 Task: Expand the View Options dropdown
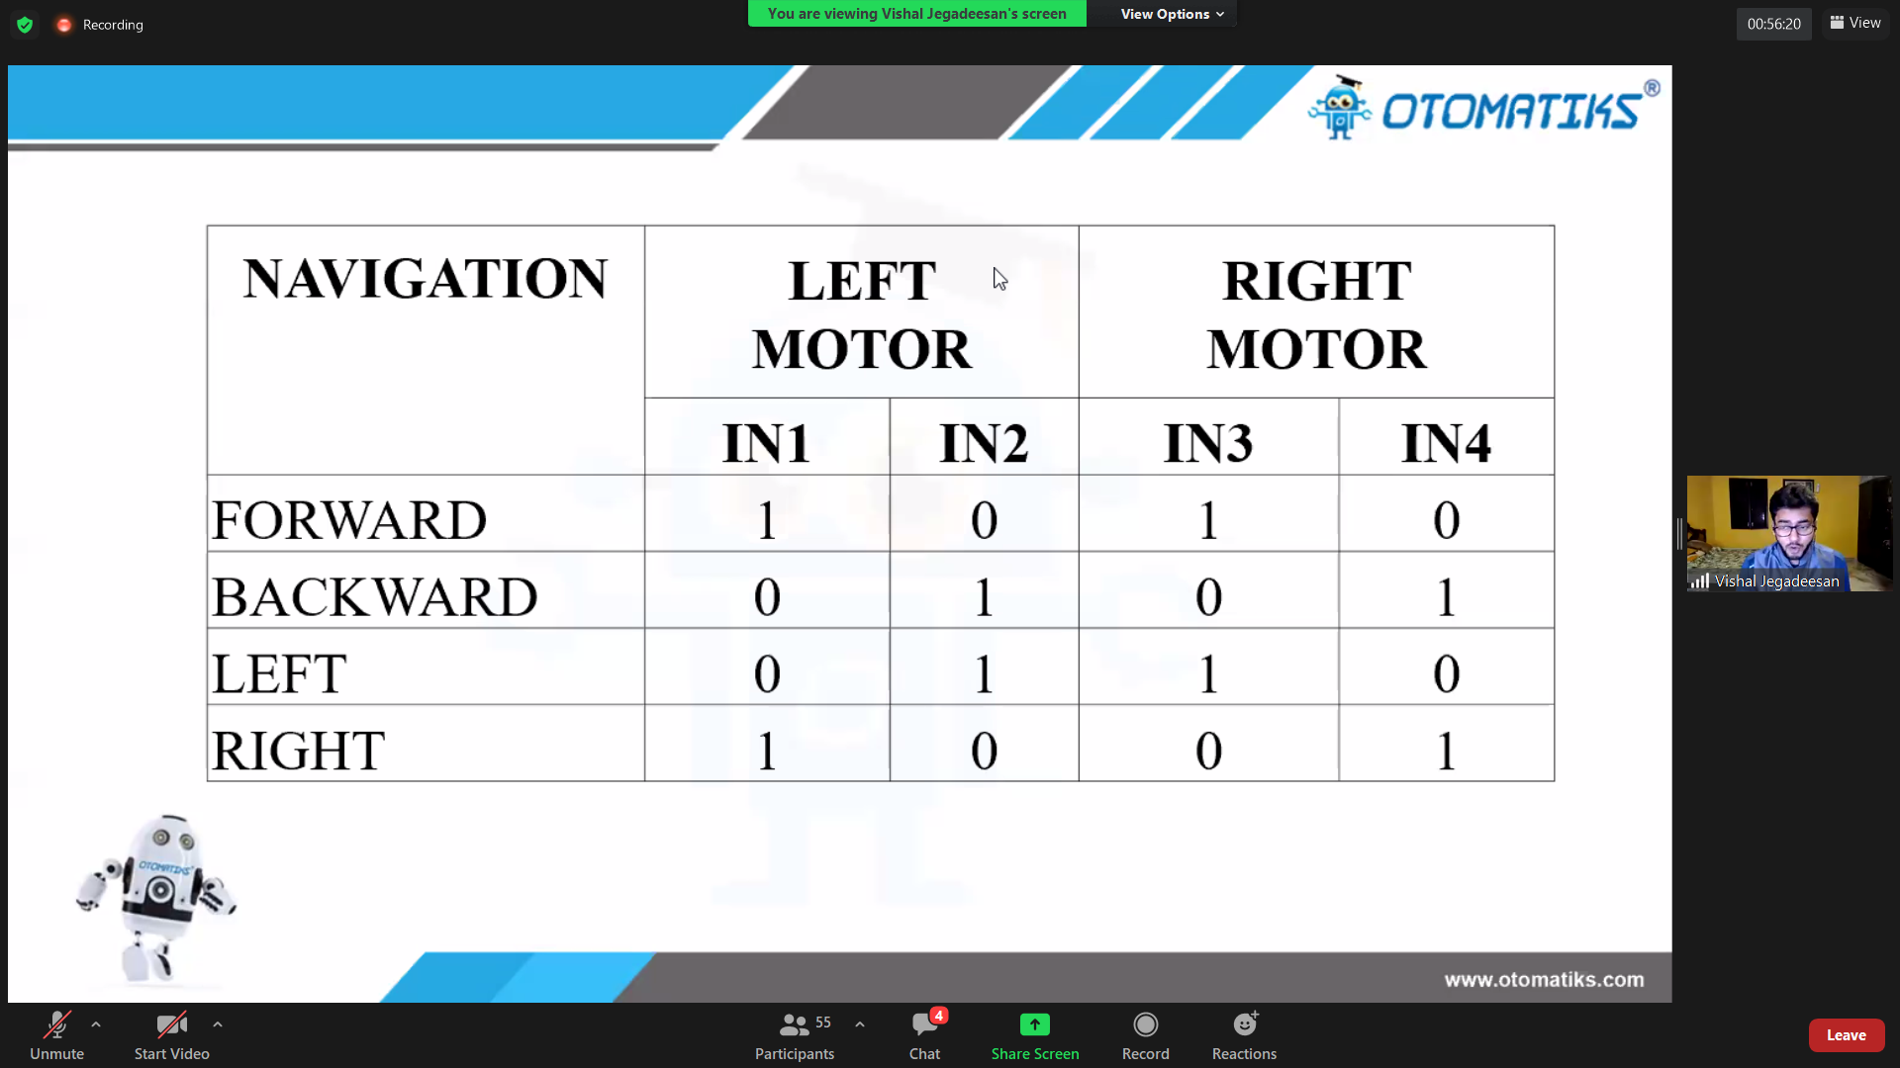tap(1171, 13)
